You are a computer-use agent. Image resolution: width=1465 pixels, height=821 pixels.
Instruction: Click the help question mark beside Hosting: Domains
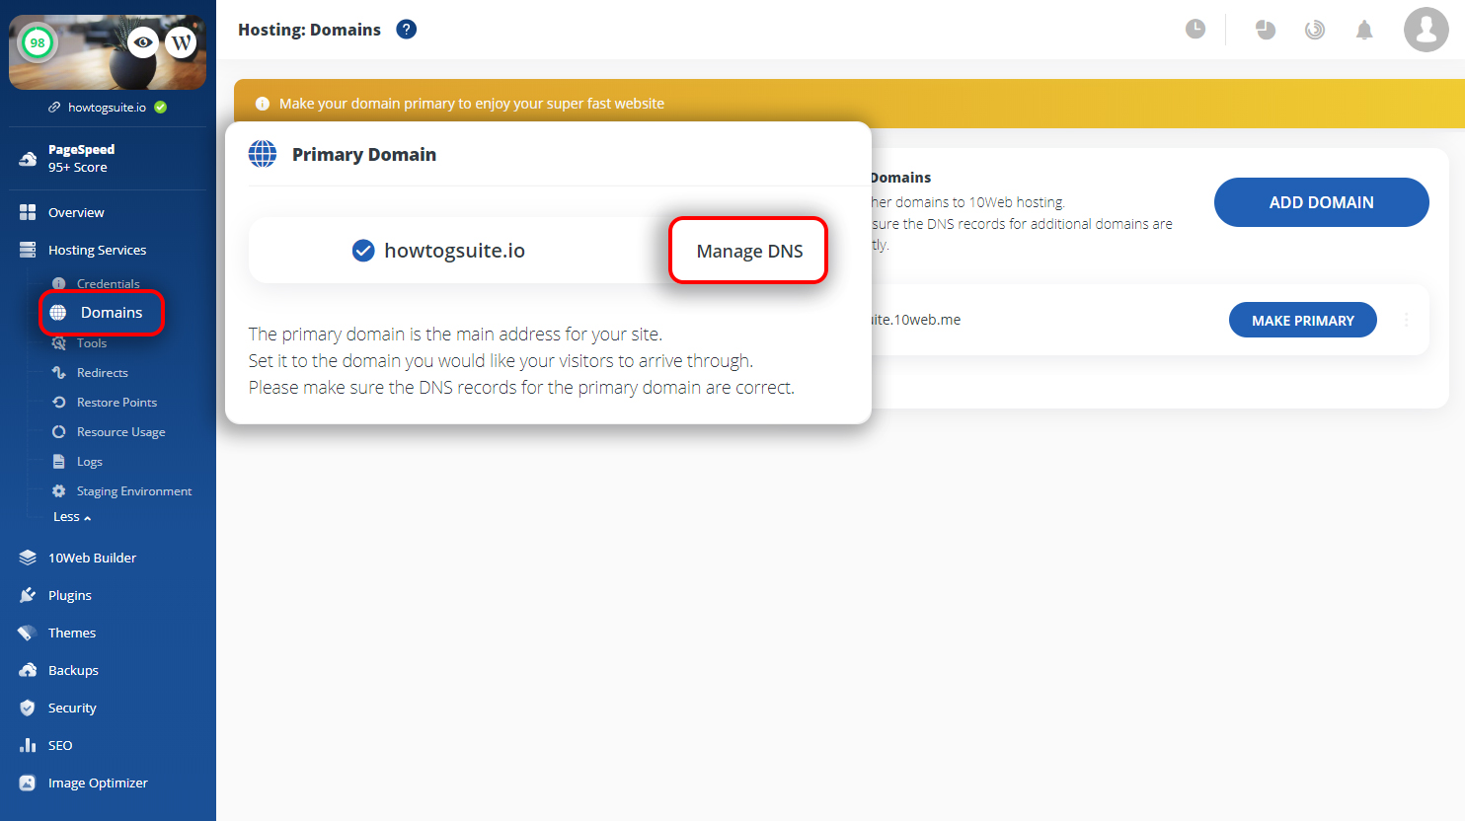pos(406,30)
